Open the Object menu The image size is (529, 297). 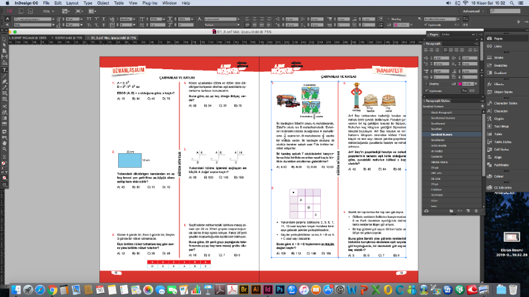pos(103,3)
